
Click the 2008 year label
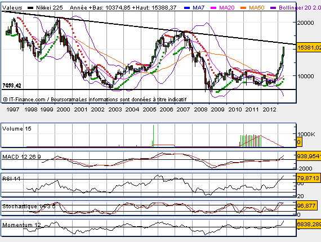[200, 109]
